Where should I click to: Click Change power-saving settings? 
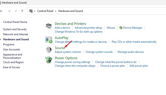point(73,62)
